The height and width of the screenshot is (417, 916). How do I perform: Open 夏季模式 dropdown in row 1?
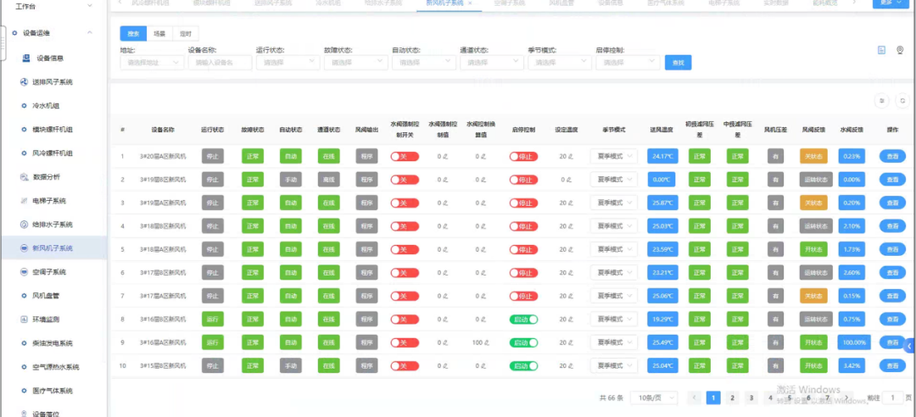pos(613,157)
